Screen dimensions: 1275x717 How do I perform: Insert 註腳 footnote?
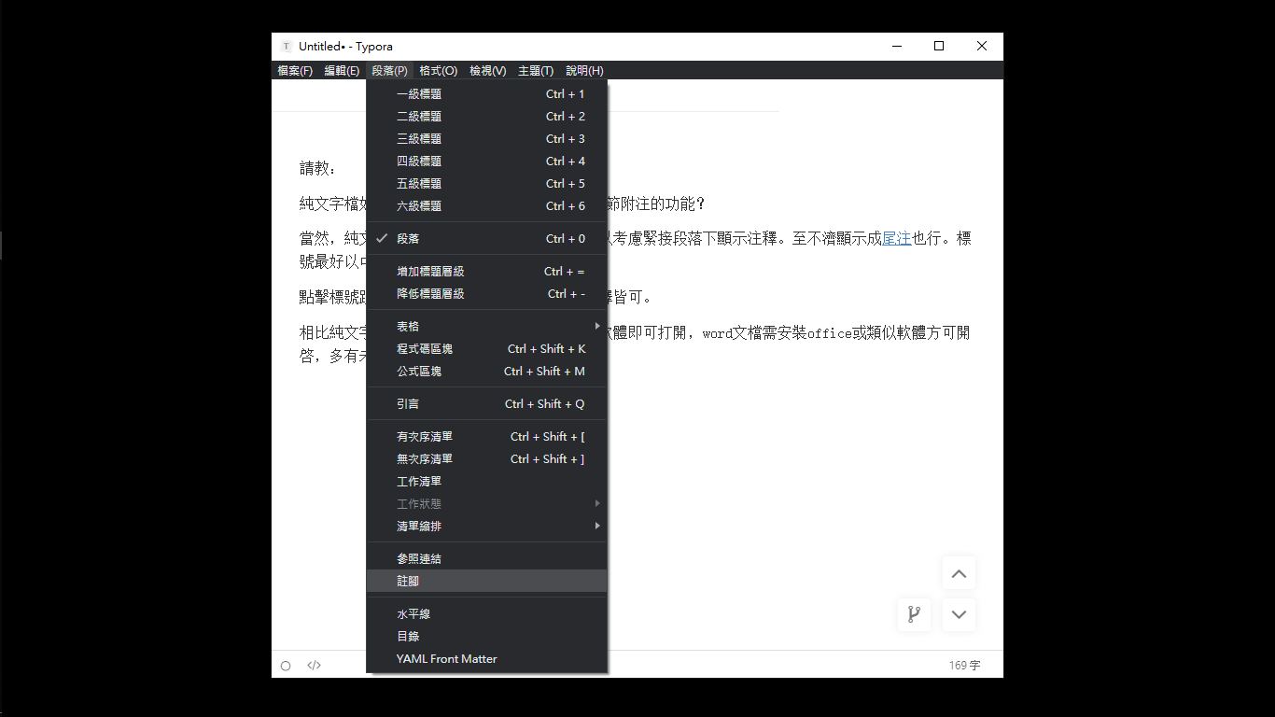tap(486, 582)
